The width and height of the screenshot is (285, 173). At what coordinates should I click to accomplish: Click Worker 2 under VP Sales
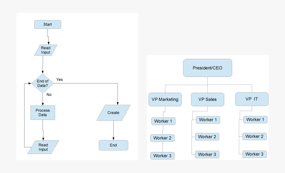click(207, 137)
